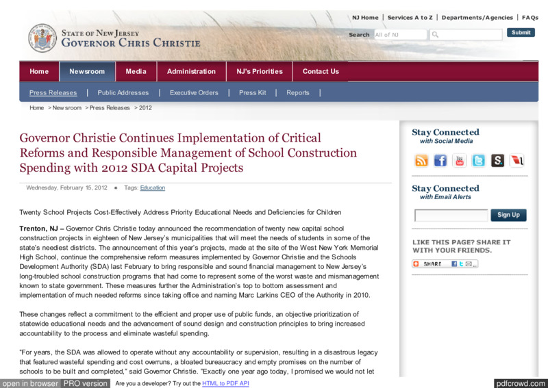The height and width of the screenshot is (388, 548).
Task: Click the magnifier icon in search box
Action: coord(435,35)
